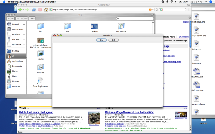Click the red Stop loading icon
215x134 pixels.
click(40, 10)
